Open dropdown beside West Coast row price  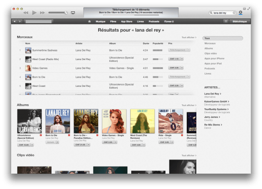tap(182, 86)
